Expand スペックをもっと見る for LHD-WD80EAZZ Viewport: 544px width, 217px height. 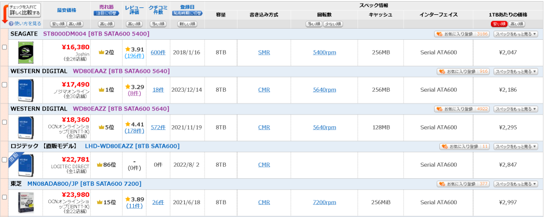pyautogui.click(x=515, y=146)
